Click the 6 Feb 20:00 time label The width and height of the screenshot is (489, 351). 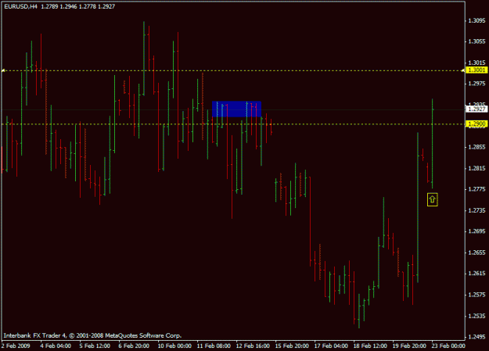point(134,346)
